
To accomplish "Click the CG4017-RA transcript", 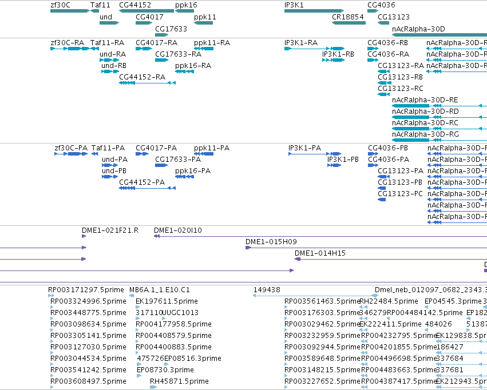I will (x=144, y=49).
